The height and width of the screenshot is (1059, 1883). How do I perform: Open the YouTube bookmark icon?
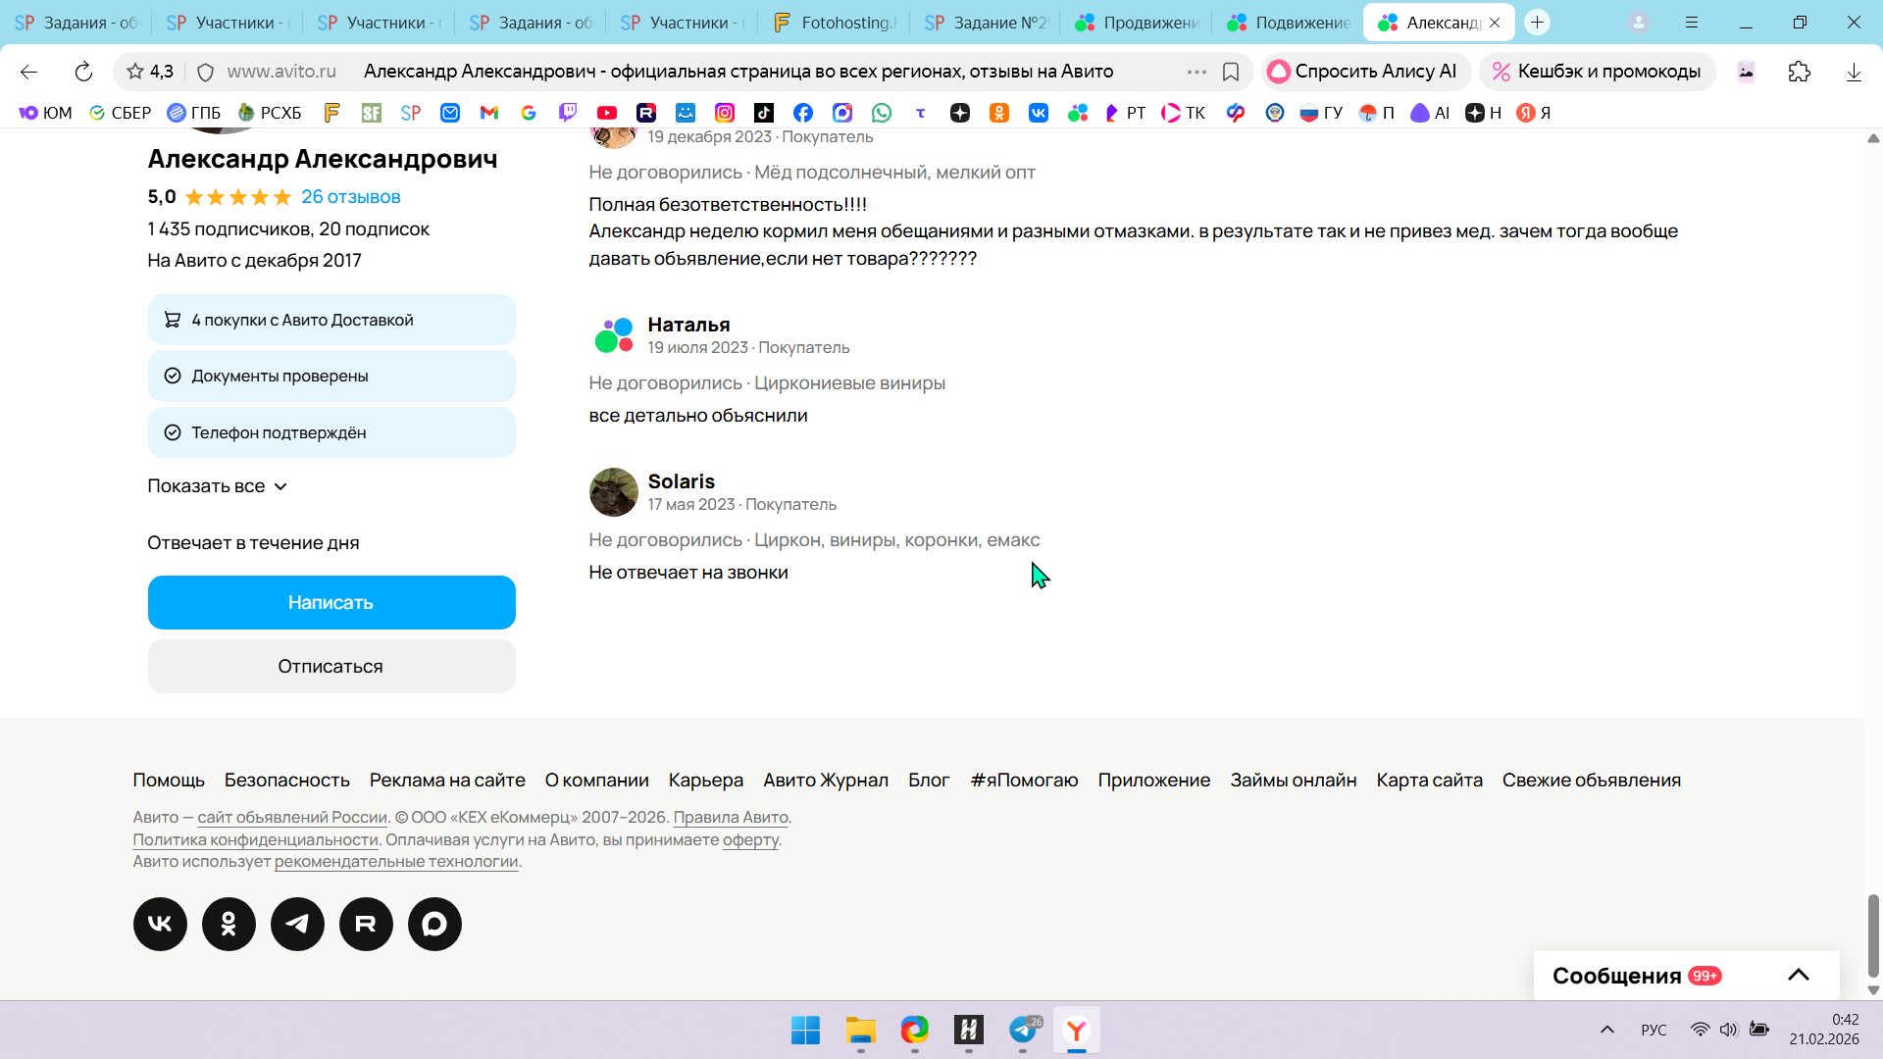tap(607, 113)
